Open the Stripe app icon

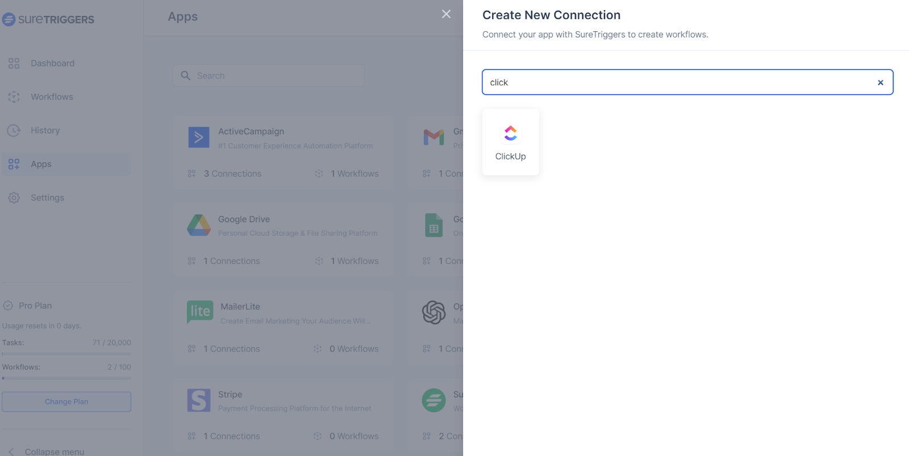199,400
